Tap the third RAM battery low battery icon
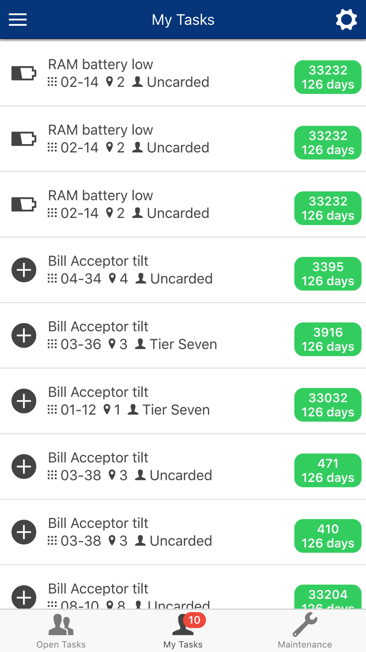 tap(24, 204)
